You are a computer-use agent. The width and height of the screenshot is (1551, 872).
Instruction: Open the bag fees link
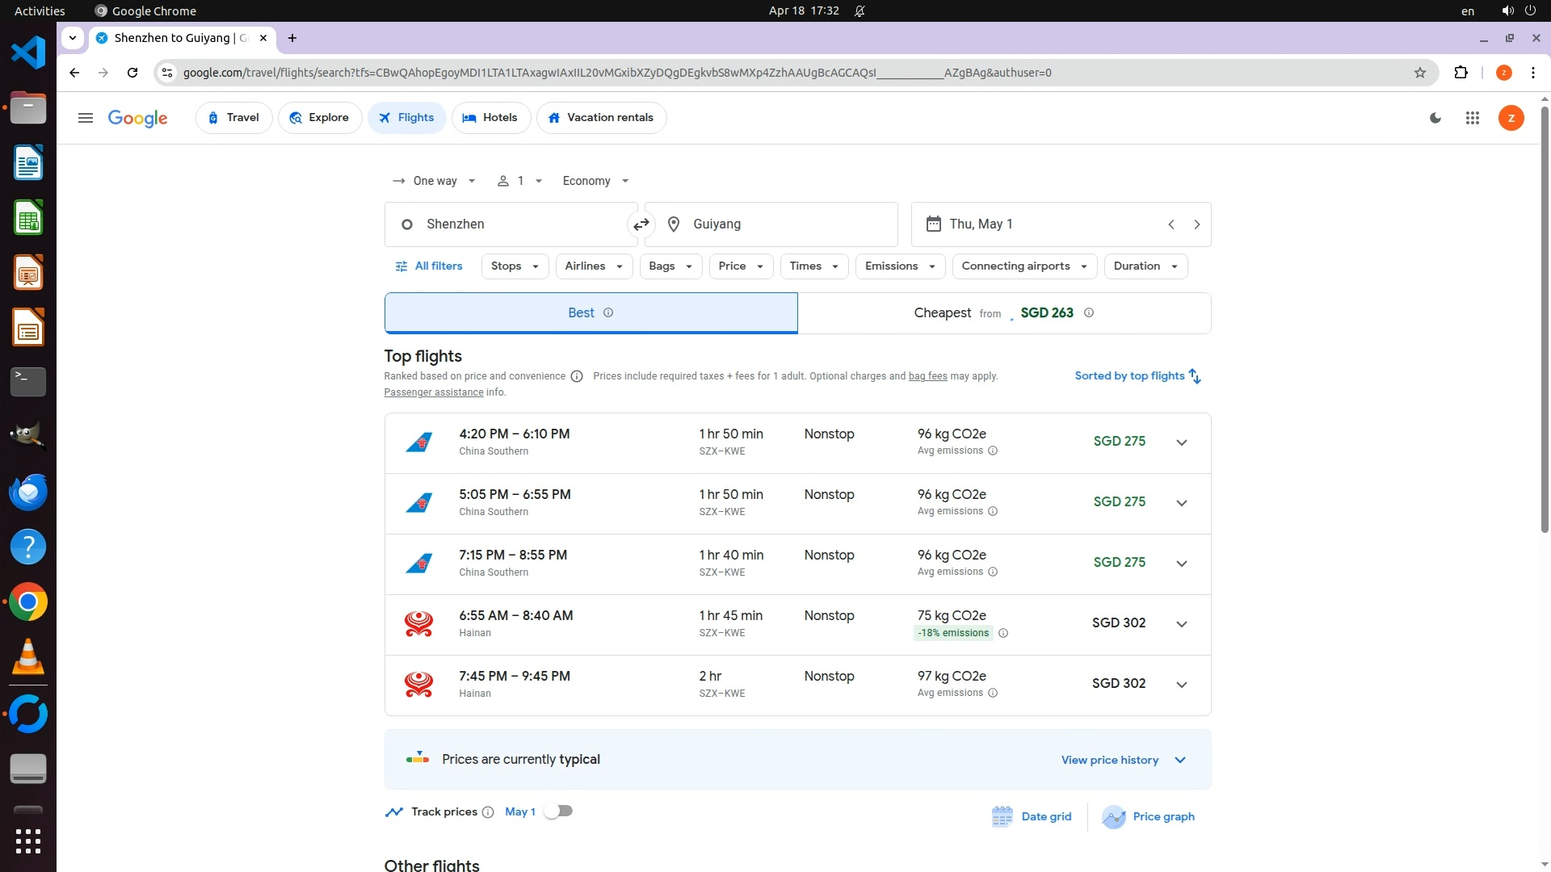coord(927,376)
